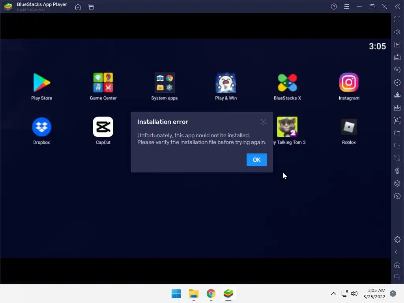Open the media folder sidebar icon

click(397, 133)
